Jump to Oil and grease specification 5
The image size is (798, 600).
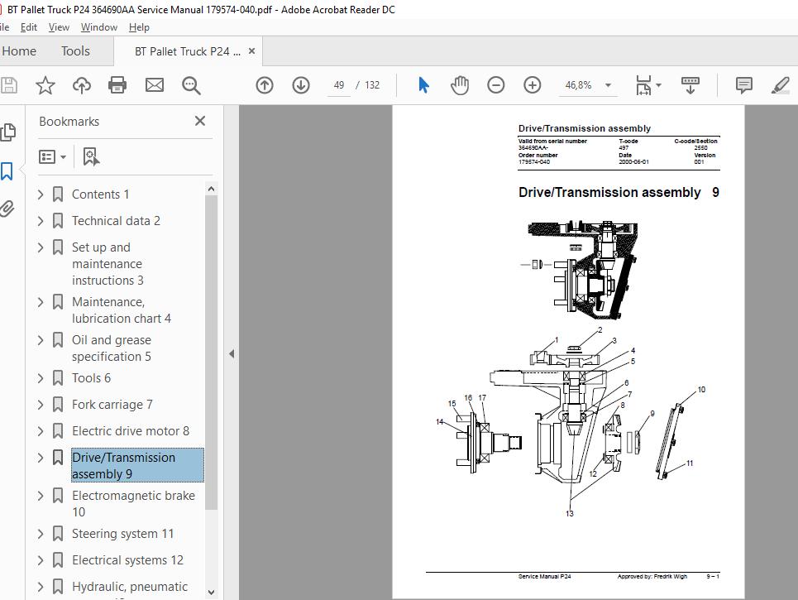[x=112, y=348]
